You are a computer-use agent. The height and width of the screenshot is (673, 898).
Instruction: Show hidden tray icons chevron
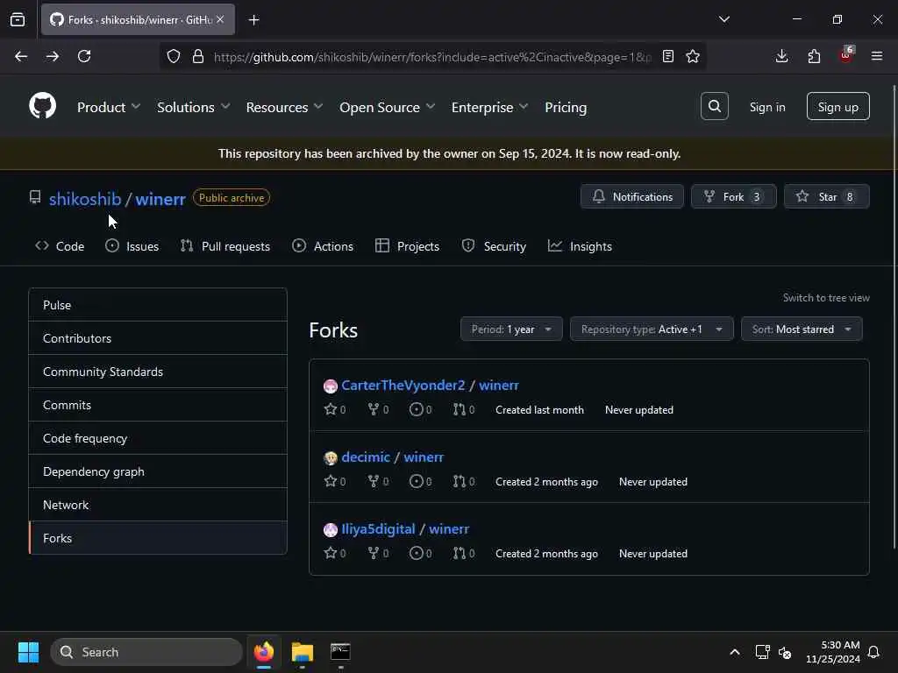click(x=735, y=652)
